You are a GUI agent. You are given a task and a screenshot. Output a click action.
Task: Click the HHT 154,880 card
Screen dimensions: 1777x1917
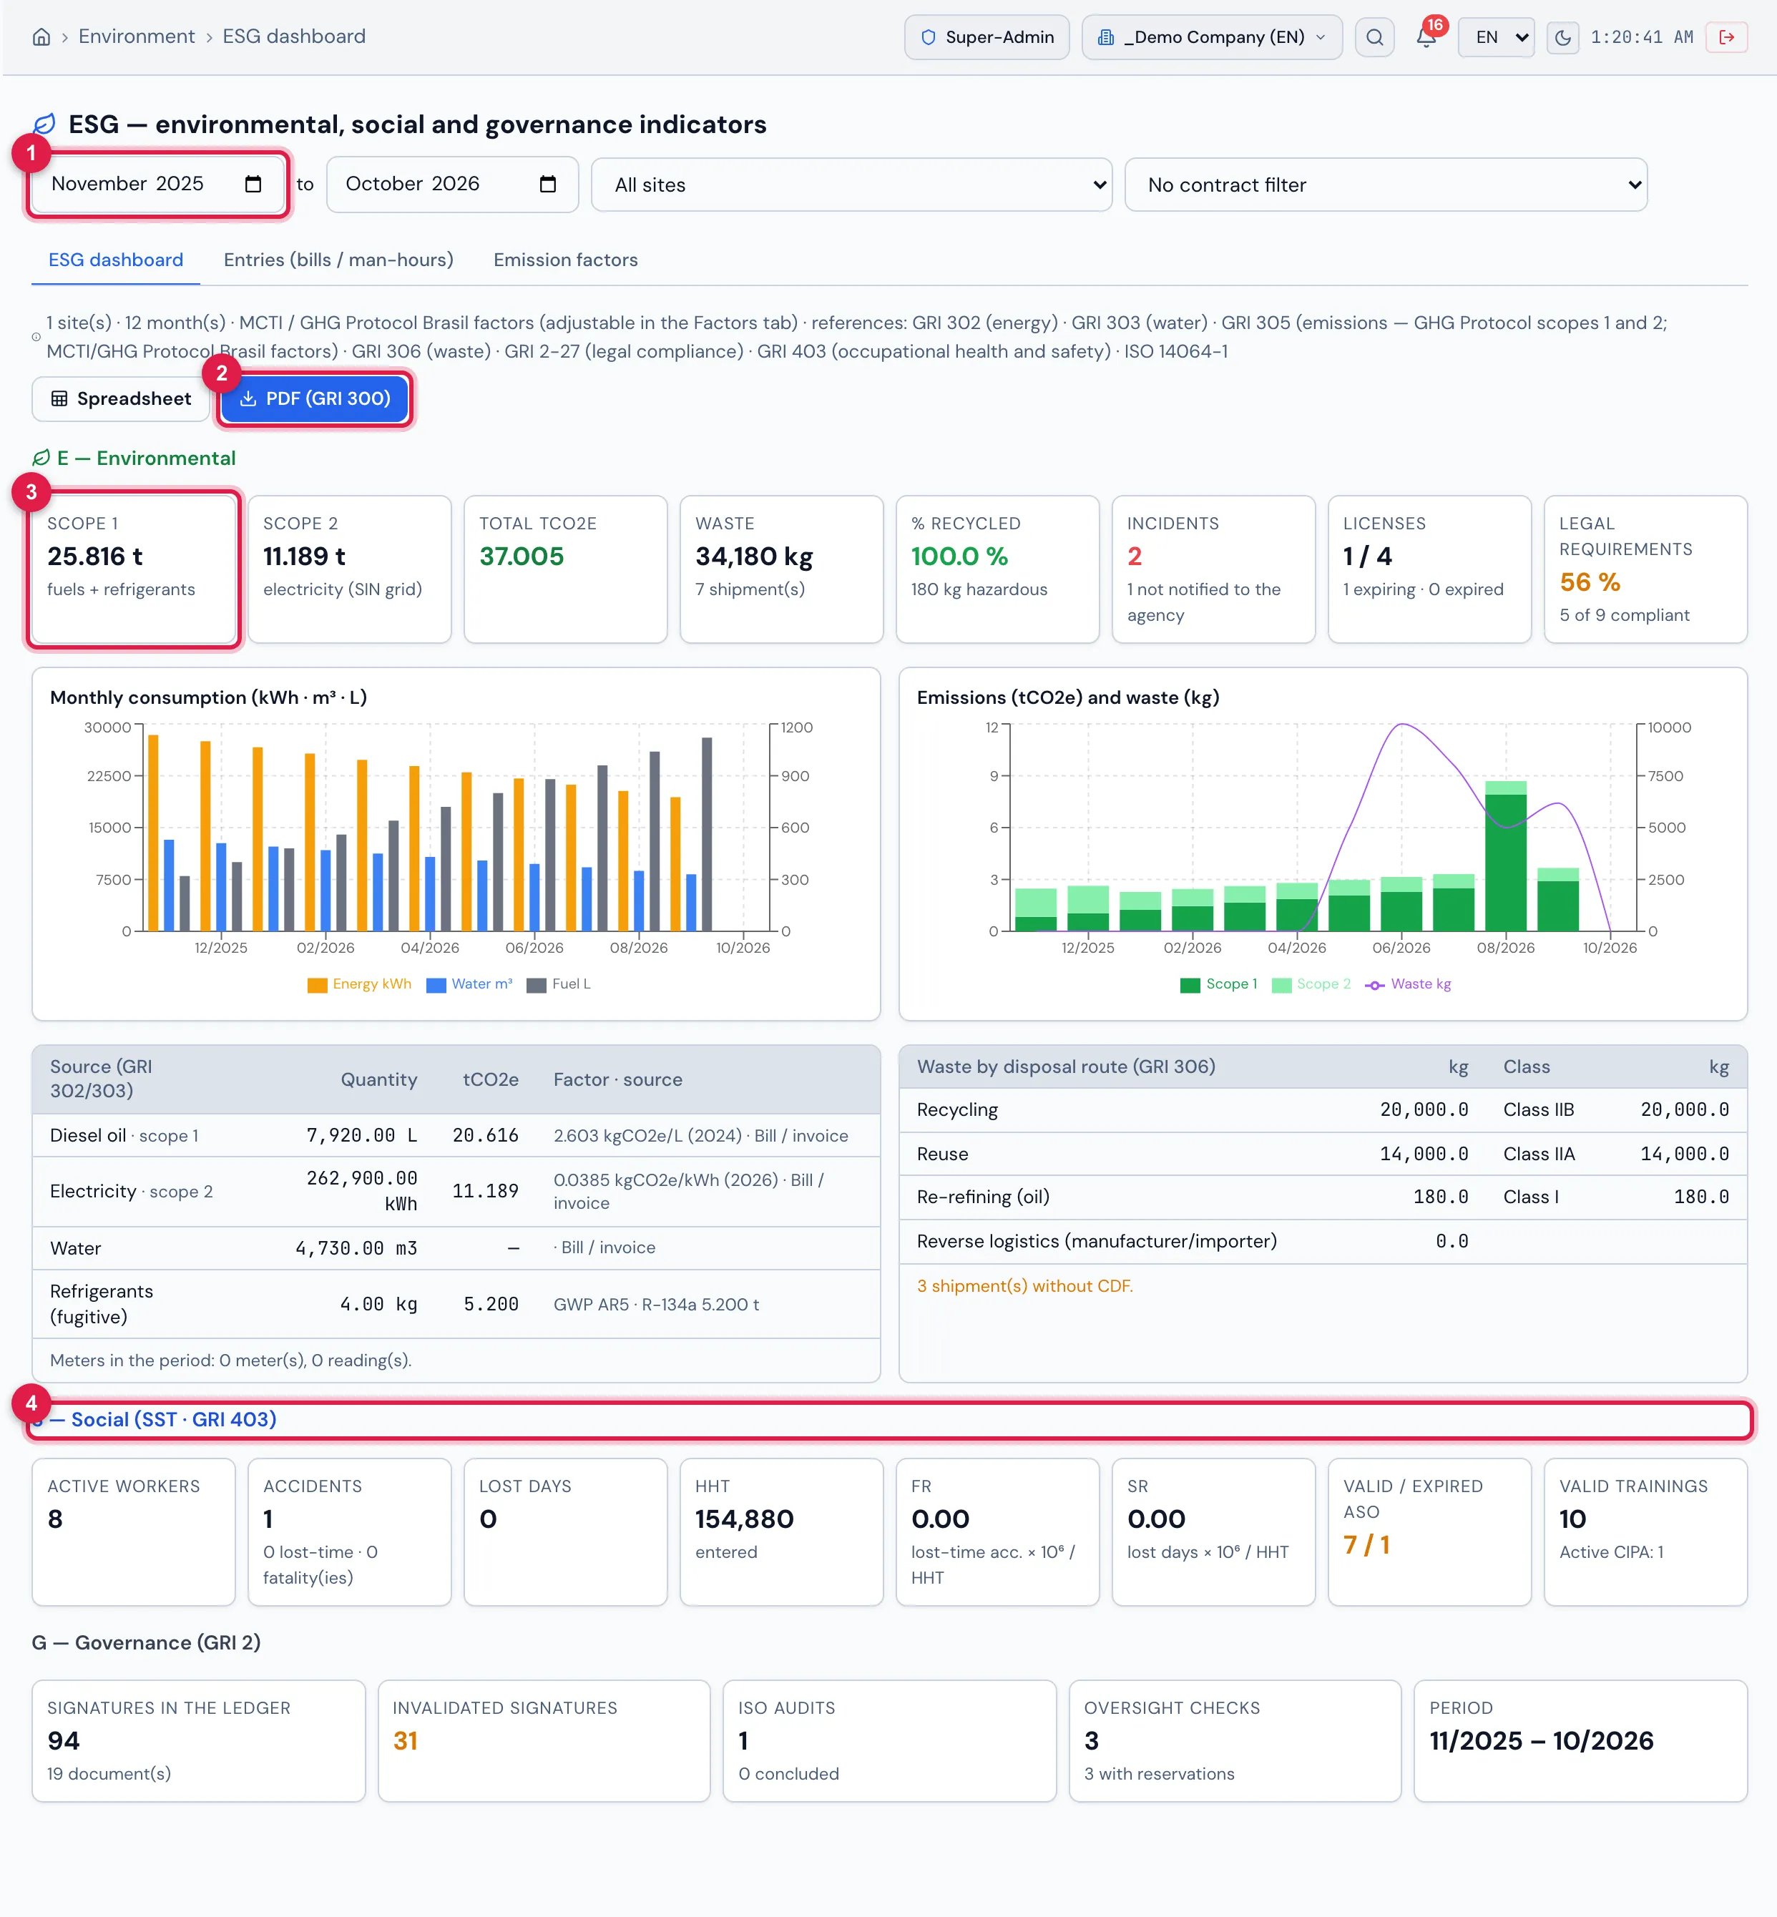click(x=780, y=1532)
